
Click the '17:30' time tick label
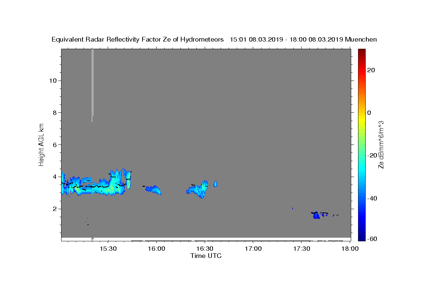[302, 249]
